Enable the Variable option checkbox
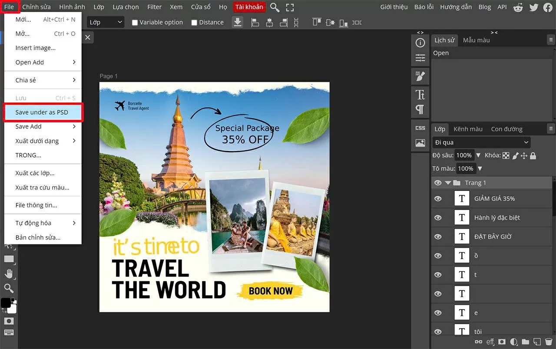Viewport: 556px width, 349px height. click(135, 22)
